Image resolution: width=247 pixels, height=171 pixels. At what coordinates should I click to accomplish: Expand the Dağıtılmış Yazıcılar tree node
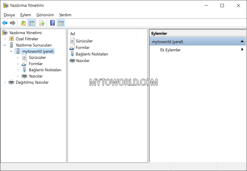(5, 82)
